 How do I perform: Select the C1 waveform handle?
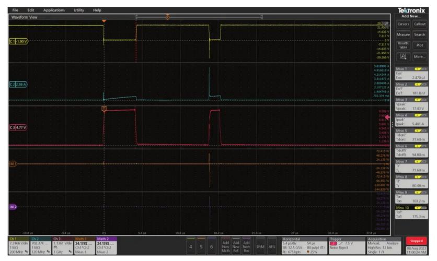[18, 41]
